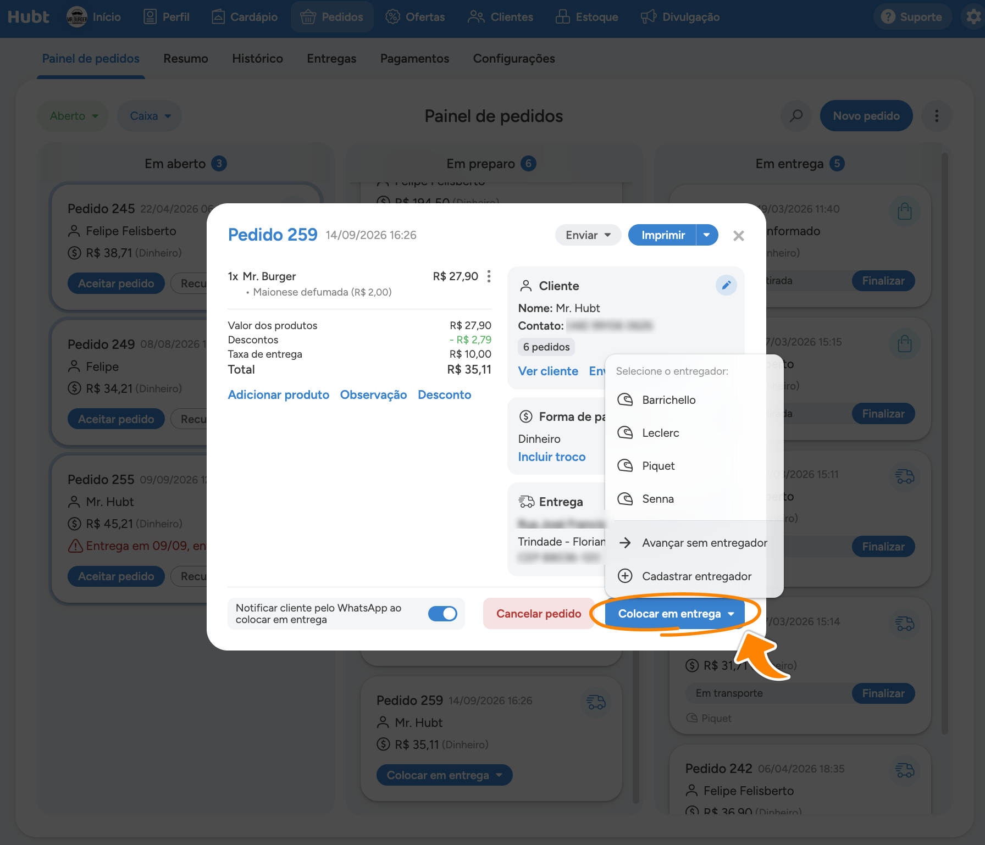Click the Incluir troco link
Viewport: 985px width, 845px height.
pos(551,457)
